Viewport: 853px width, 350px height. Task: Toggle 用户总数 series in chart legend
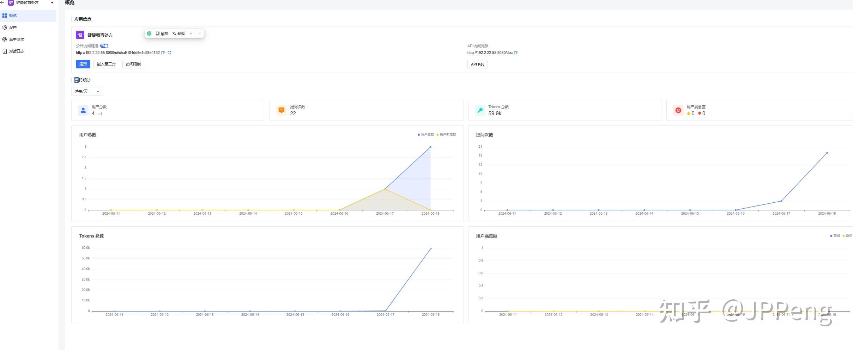[426, 134]
